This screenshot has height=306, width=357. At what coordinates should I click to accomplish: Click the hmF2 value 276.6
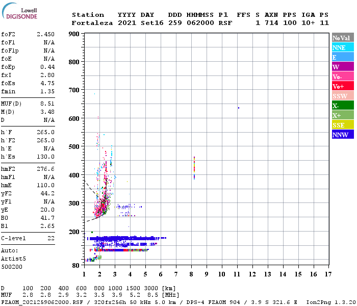45,169
